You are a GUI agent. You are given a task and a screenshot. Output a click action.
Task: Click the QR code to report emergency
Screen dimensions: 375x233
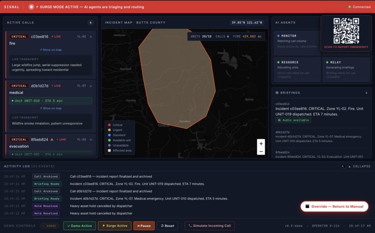[346, 31]
